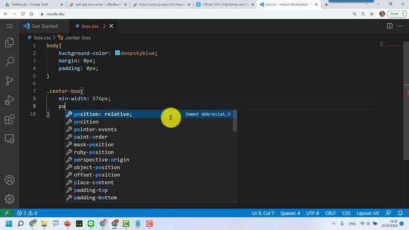409x230 pixels.
Task: Switch to the box.css editor tab
Action: 90,26
